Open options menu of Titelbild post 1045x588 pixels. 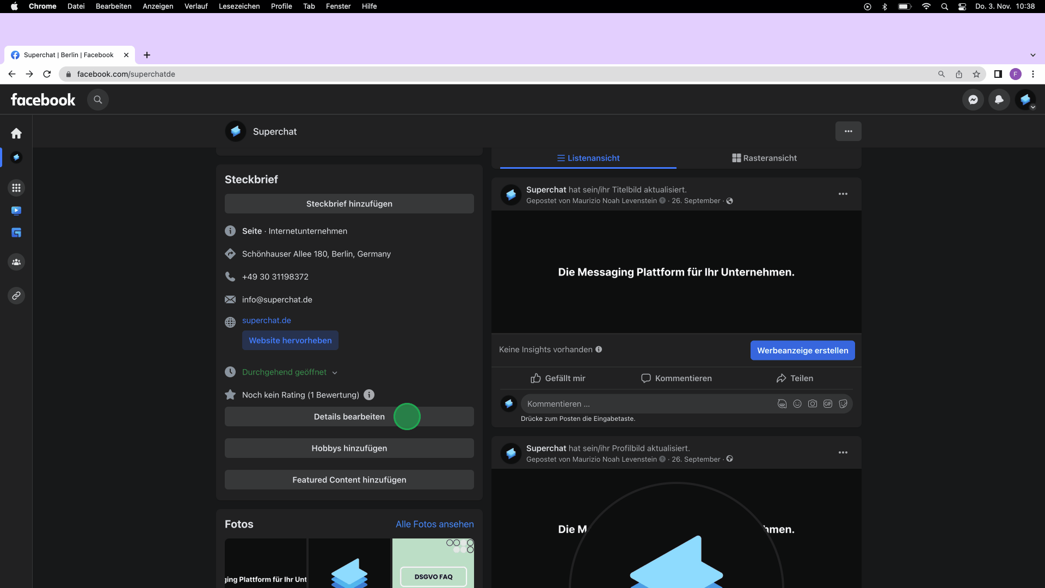pos(843,194)
